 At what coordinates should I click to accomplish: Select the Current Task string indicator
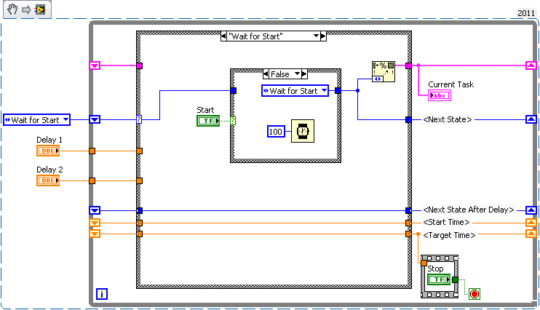[x=440, y=95]
